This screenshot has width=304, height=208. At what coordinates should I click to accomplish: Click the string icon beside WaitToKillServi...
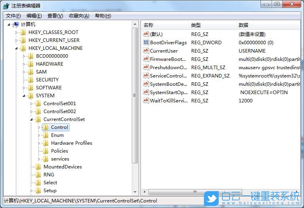[146, 100]
